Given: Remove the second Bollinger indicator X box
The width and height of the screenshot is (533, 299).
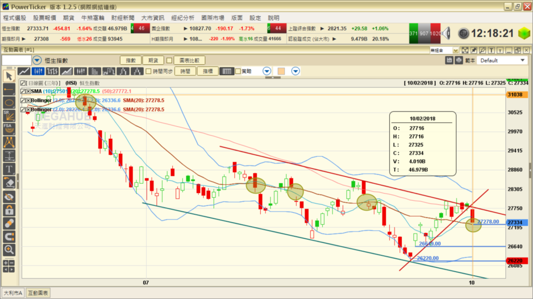Looking at the screenshot, I should click(x=29, y=110).
